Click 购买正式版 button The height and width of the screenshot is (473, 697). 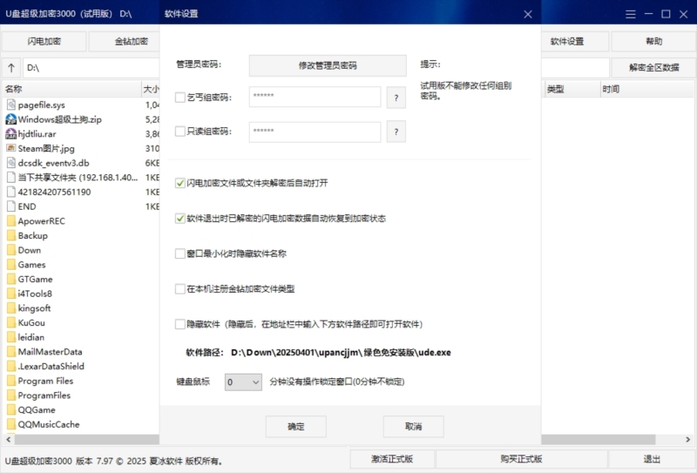[521, 459]
